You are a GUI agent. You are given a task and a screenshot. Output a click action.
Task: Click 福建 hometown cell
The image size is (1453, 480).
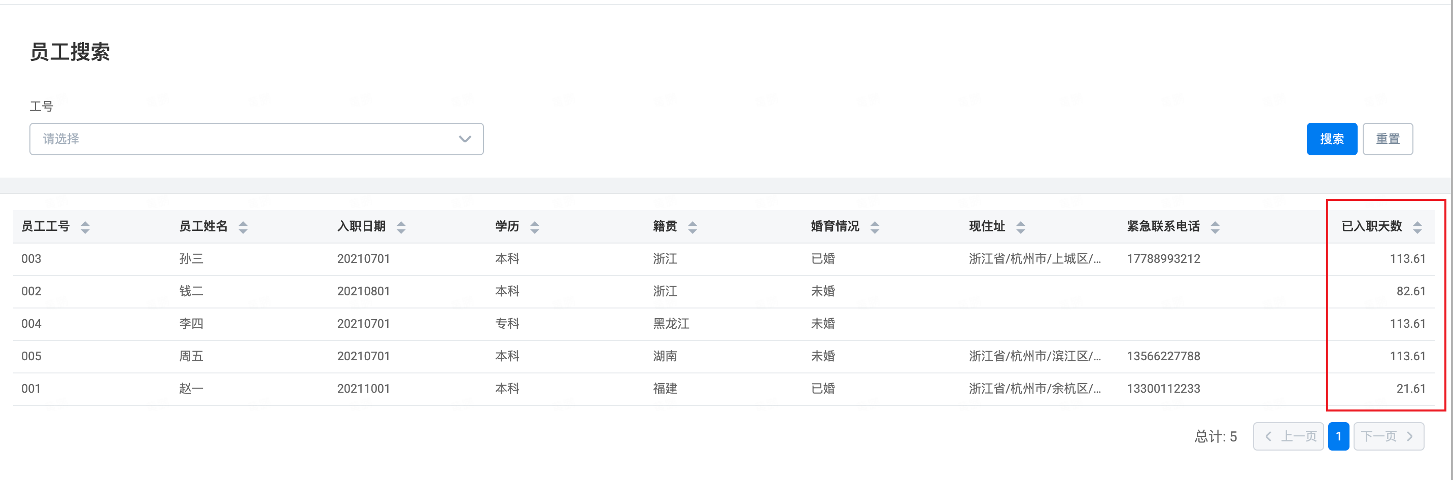(x=665, y=389)
